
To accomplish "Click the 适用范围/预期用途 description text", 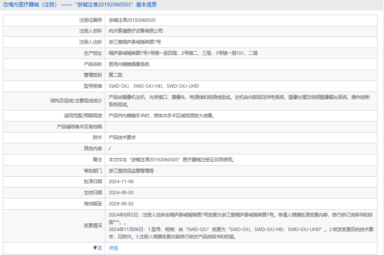I will click(x=161, y=116).
